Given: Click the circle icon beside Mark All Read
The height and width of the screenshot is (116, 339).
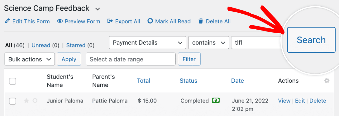Looking at the screenshot, I should [150, 21].
